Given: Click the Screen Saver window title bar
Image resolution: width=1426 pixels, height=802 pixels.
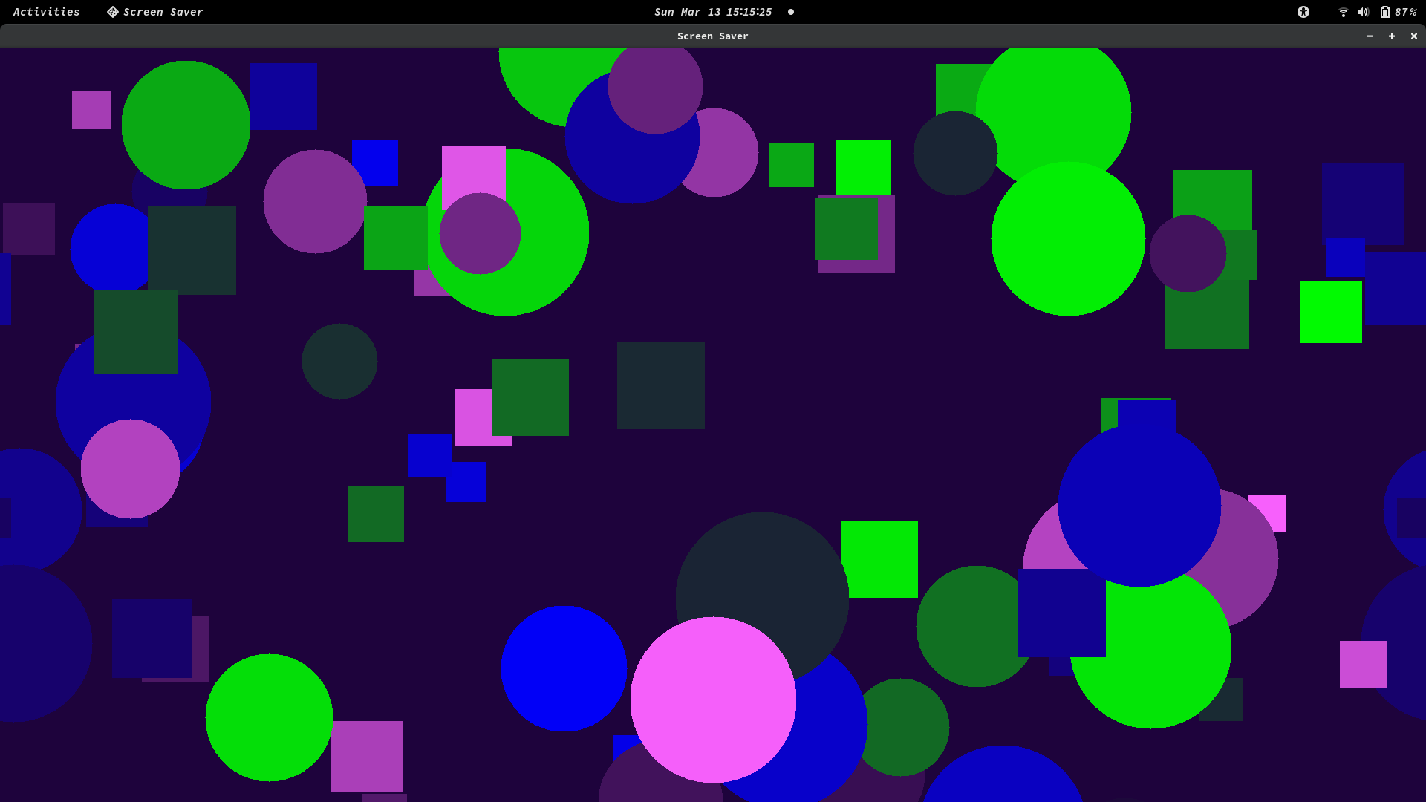Looking at the screenshot, I should pyautogui.click(x=712, y=36).
